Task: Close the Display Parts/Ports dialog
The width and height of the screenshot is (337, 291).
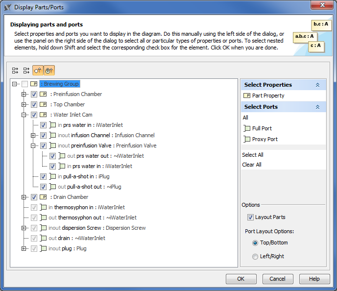Action: [x=322, y=5]
